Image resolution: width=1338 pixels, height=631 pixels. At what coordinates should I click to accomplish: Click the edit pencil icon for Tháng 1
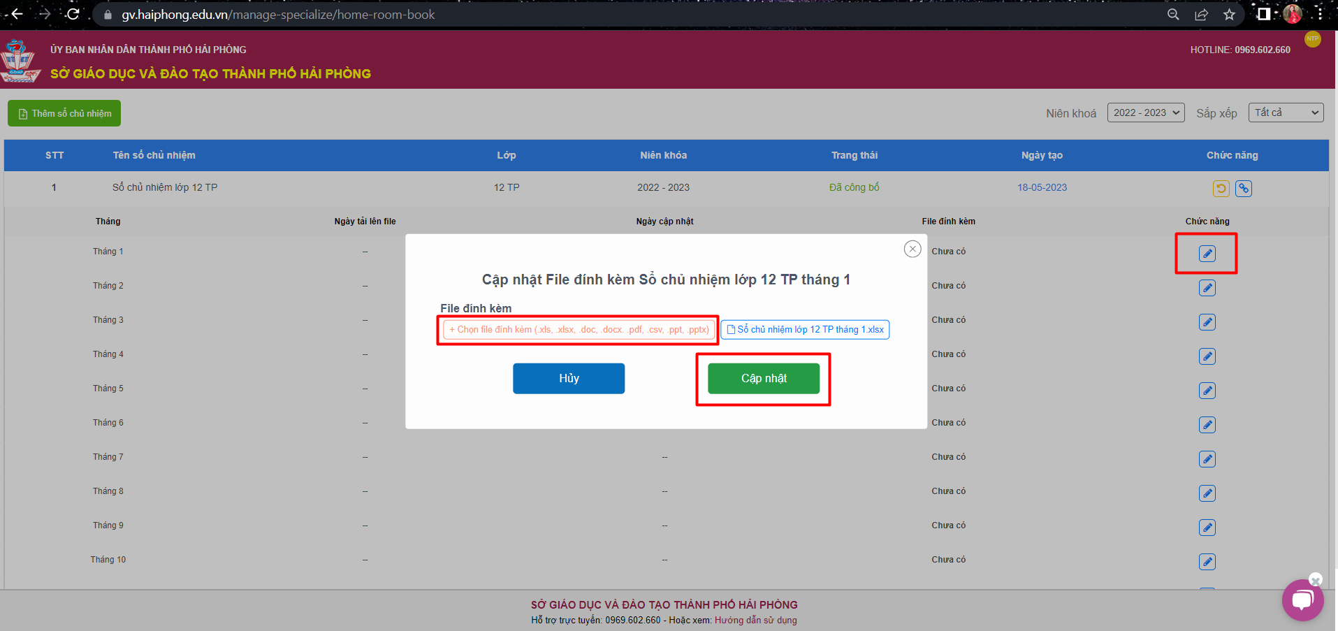(x=1207, y=254)
